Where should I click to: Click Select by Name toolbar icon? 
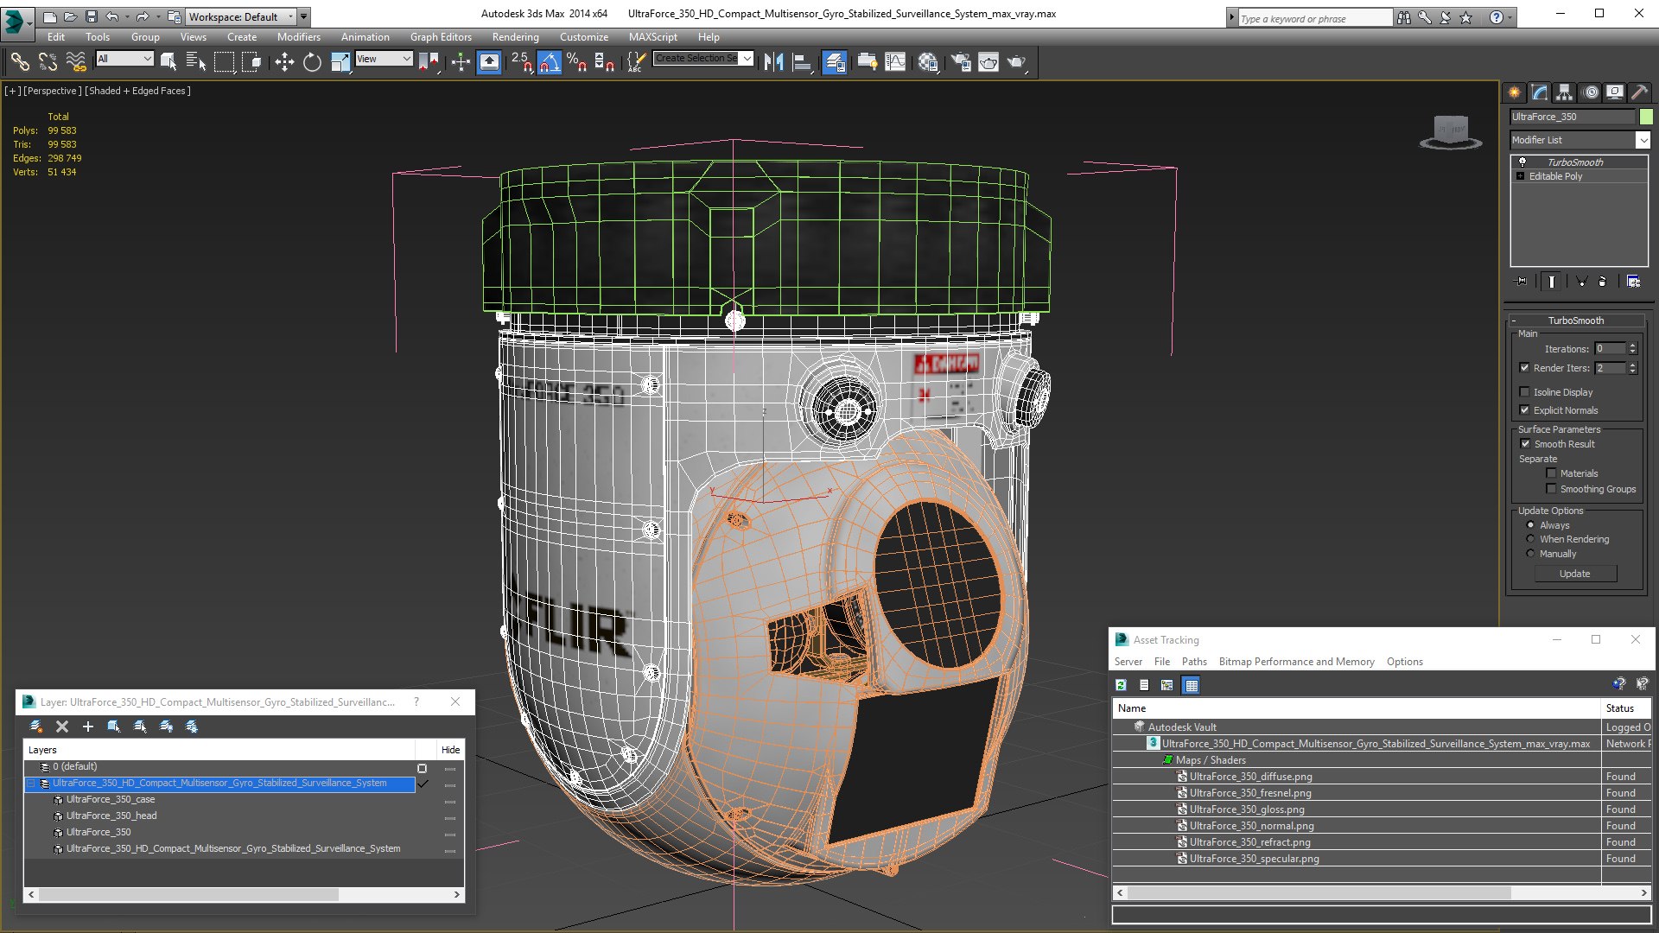point(196,61)
